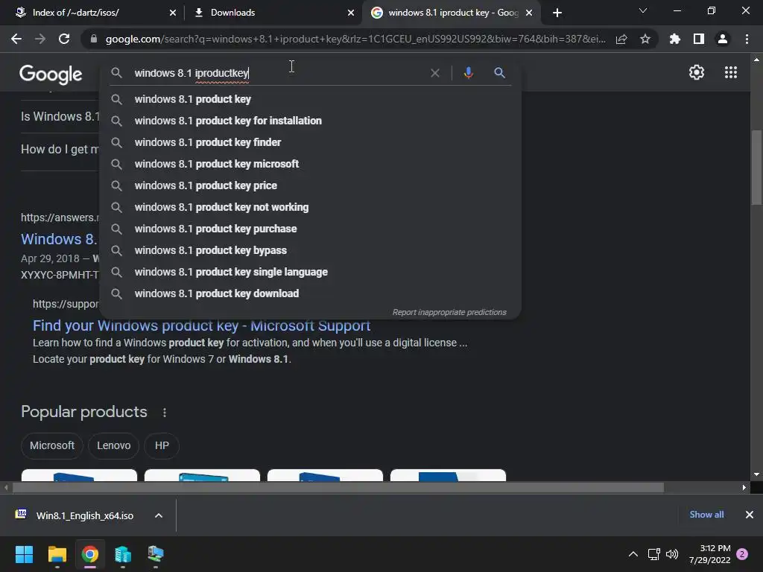Viewport: 763px width, 572px height.
Task: Click the Chrome taskbar icon
Action: pos(89,554)
